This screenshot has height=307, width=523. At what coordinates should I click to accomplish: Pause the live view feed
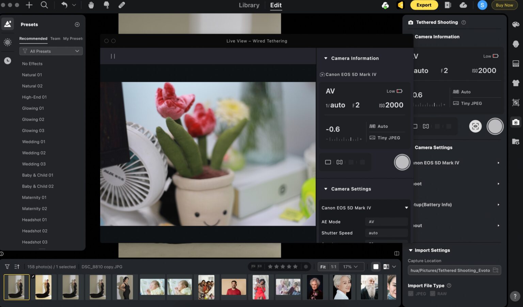(x=113, y=56)
